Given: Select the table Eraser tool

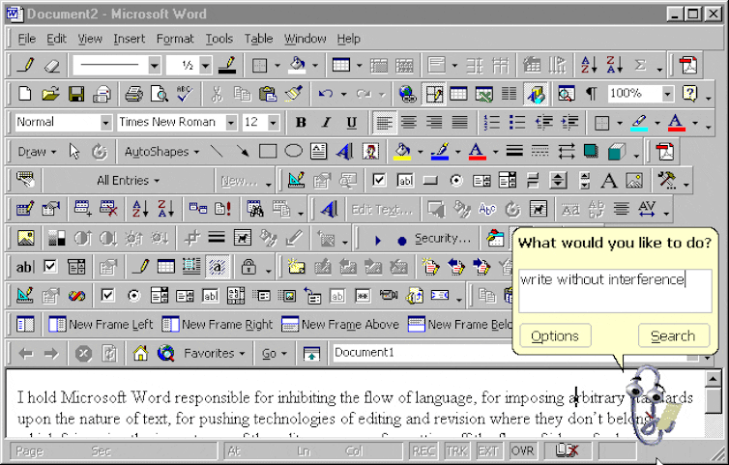Looking at the screenshot, I should [51, 65].
